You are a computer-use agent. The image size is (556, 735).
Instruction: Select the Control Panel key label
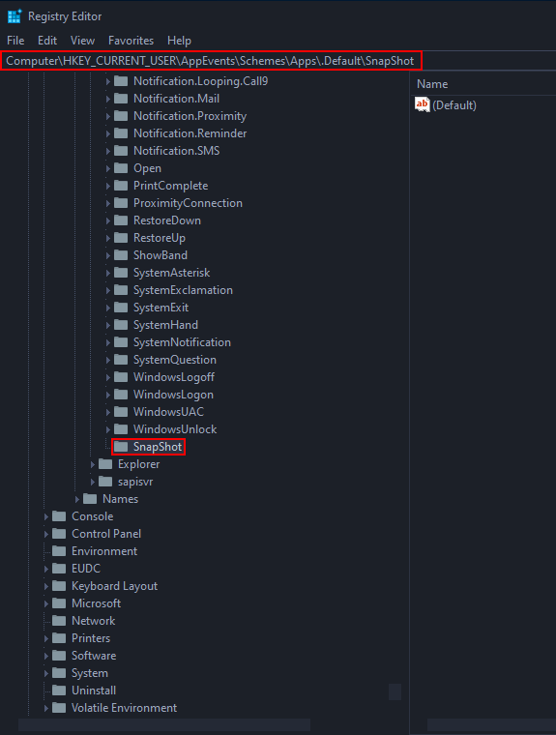click(x=106, y=534)
